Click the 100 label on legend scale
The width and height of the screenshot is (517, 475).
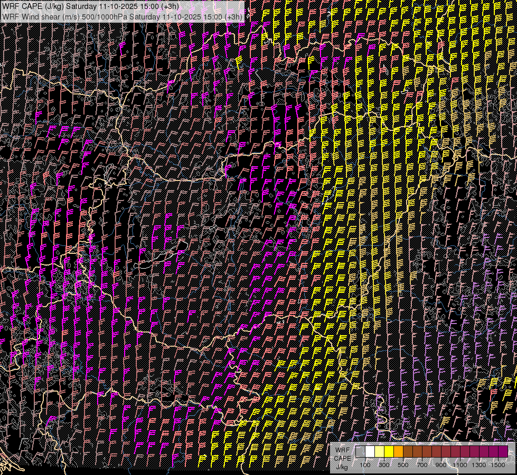pyautogui.click(x=365, y=465)
